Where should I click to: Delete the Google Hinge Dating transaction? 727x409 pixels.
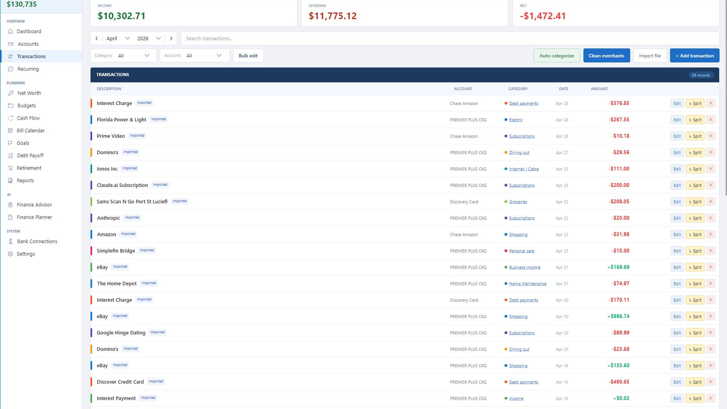click(x=711, y=333)
